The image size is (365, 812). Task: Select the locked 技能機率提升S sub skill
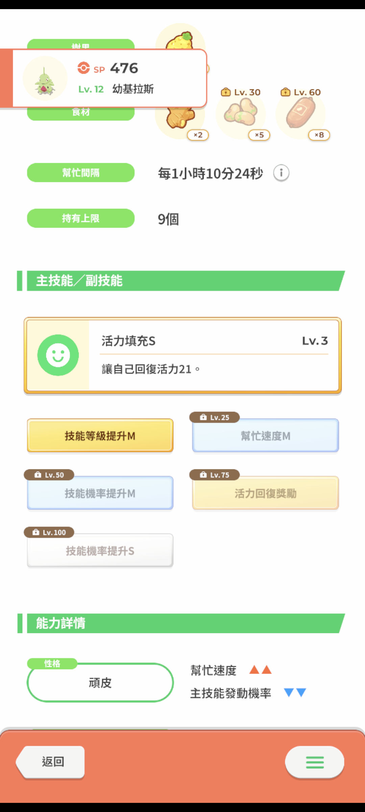click(100, 551)
